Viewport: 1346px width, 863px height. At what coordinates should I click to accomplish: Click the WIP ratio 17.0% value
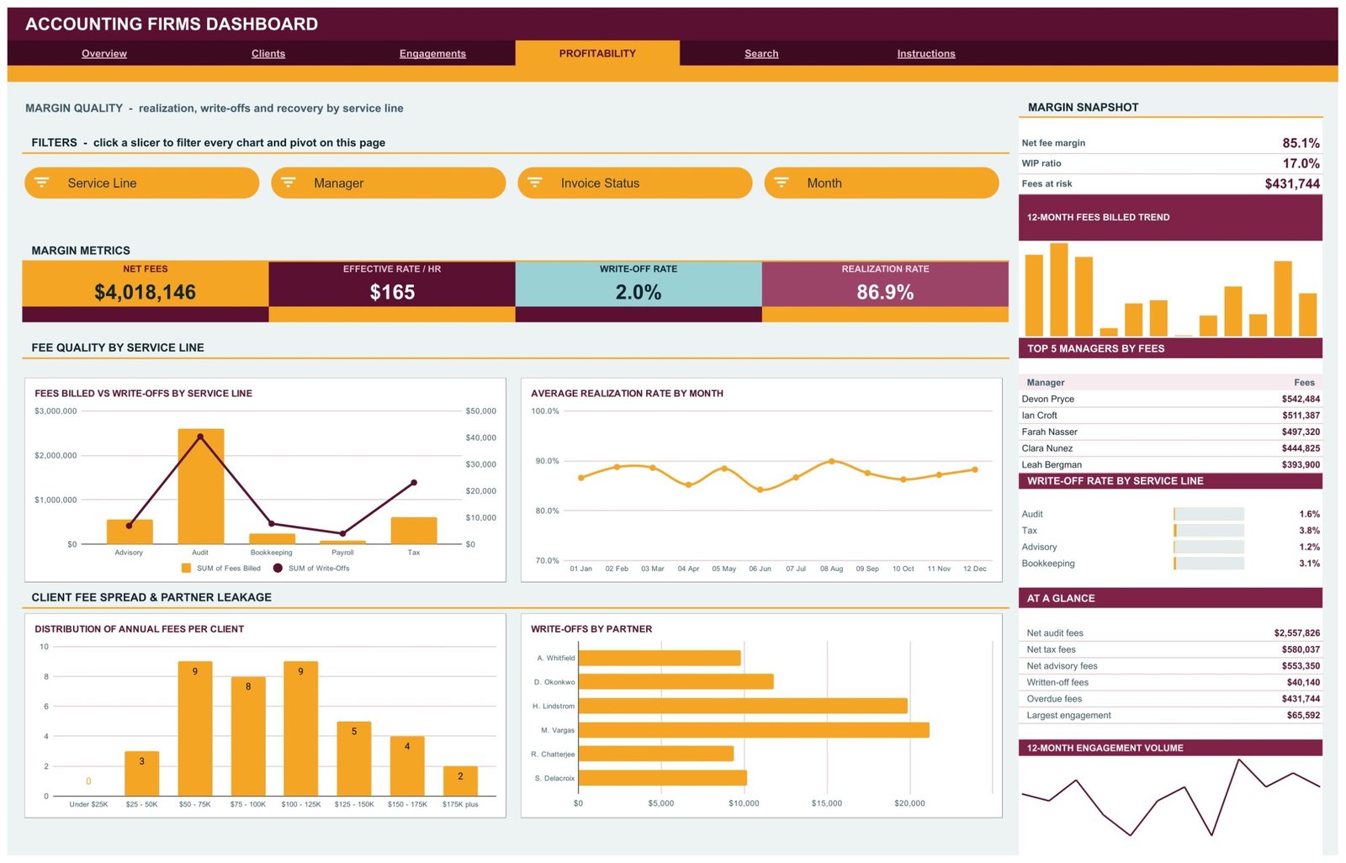[1301, 163]
